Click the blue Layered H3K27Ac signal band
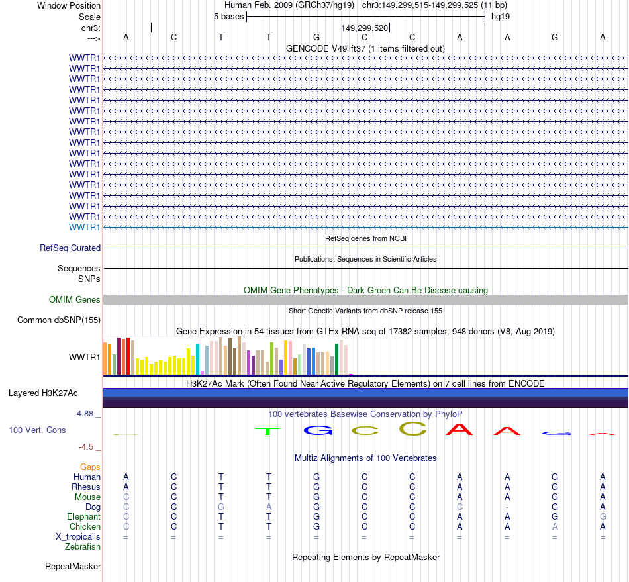The image size is (629, 582). tap(365, 393)
